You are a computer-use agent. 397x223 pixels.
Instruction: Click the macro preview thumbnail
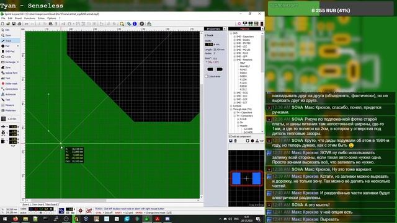(x=246, y=178)
